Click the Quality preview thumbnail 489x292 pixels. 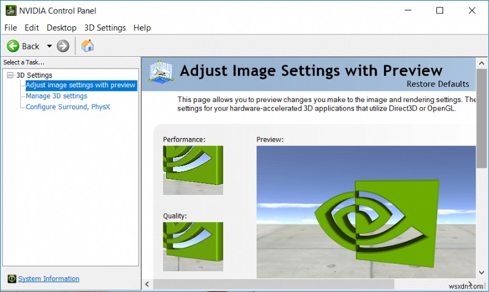point(193,246)
